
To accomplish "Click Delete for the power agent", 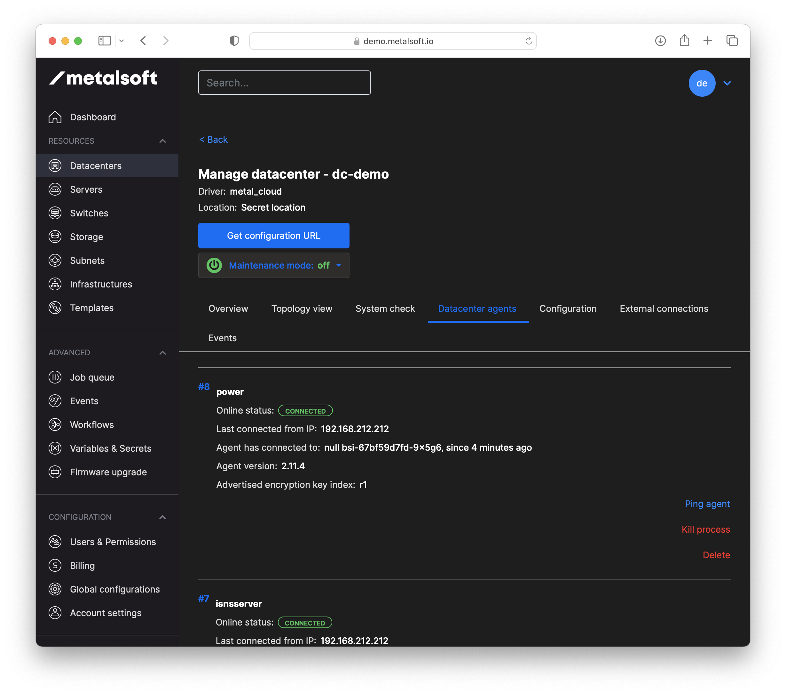I will tap(716, 555).
